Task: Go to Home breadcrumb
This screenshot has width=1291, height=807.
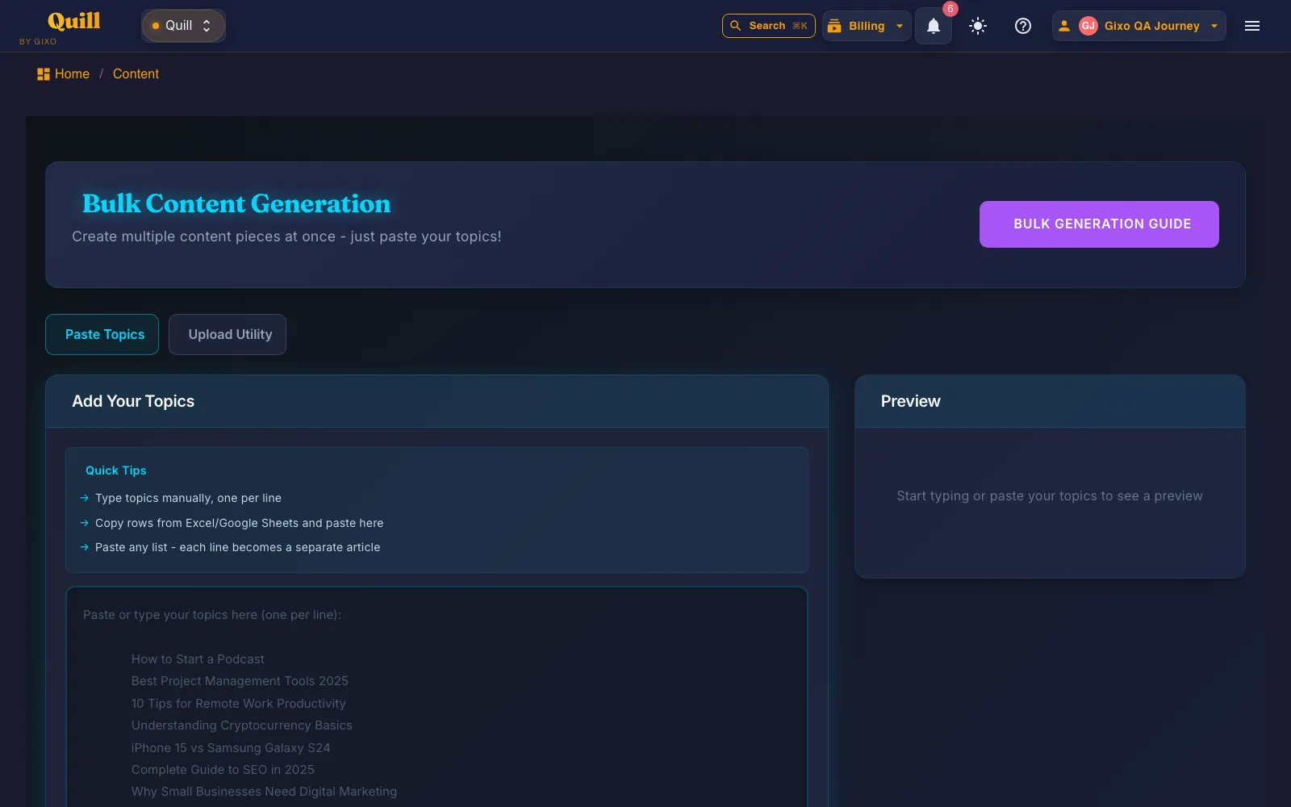Action: (72, 74)
